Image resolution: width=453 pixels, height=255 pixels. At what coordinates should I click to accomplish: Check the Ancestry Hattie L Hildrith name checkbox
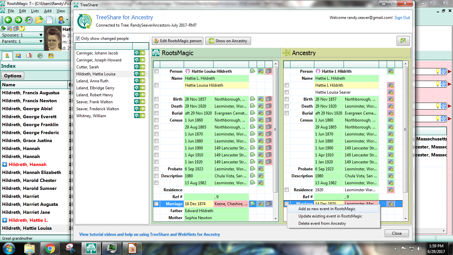pyautogui.click(x=287, y=85)
